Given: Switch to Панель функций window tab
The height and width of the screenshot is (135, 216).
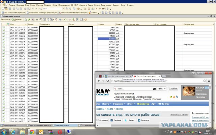Looking at the screenshot, I should click(x=13, y=125).
